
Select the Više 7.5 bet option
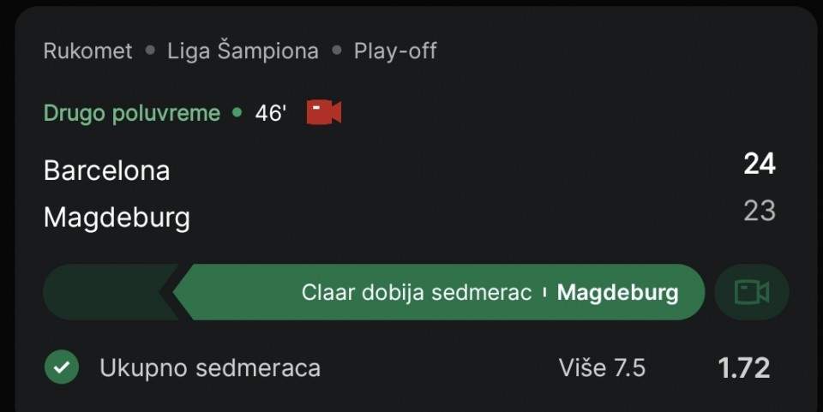coord(602,367)
